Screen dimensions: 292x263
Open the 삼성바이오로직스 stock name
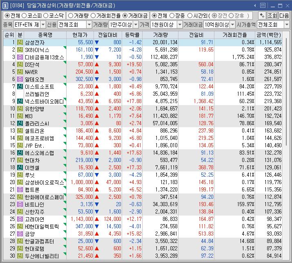click(45, 182)
